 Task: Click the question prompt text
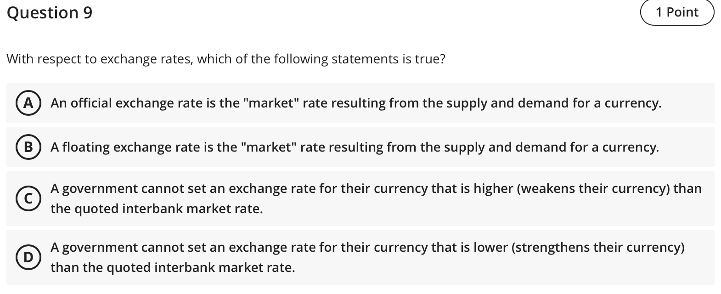(x=225, y=59)
